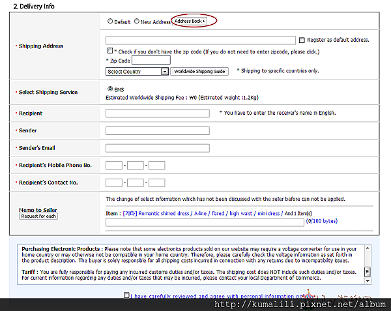Click the notice box scrollbar thumb
Viewport: 391px width, 311px height.
(x=368, y=272)
